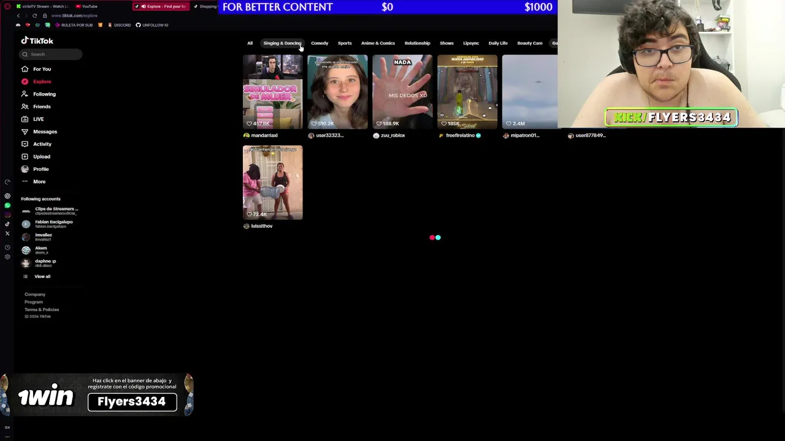Open Clips de Streamers account
Image resolution: width=785 pixels, height=441 pixels.
click(52, 211)
